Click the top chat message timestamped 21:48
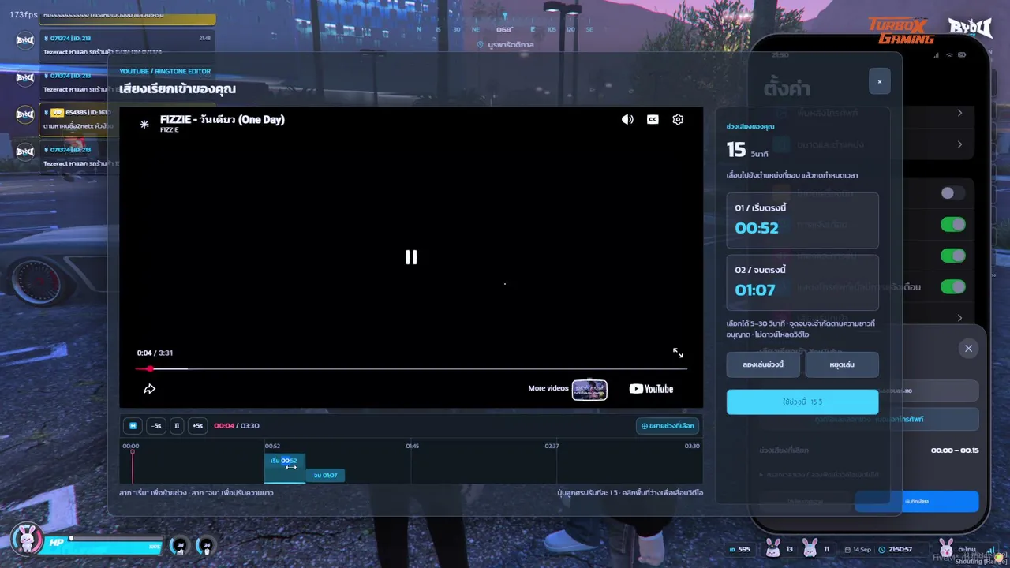This screenshot has width=1010, height=568. click(x=127, y=45)
